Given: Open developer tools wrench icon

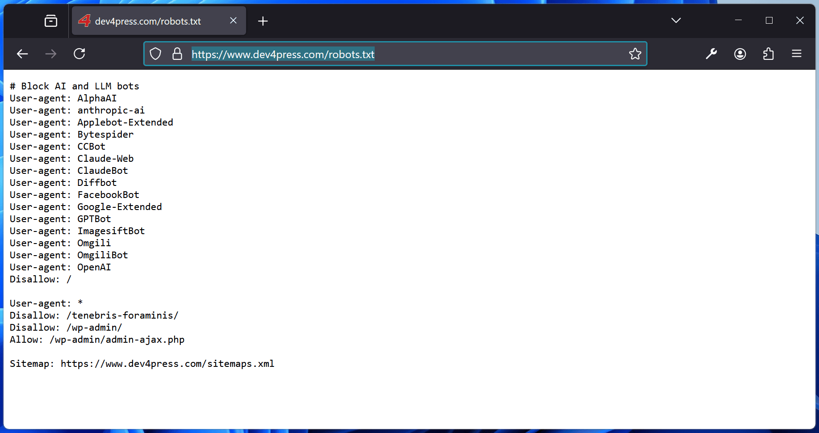Looking at the screenshot, I should click(711, 54).
